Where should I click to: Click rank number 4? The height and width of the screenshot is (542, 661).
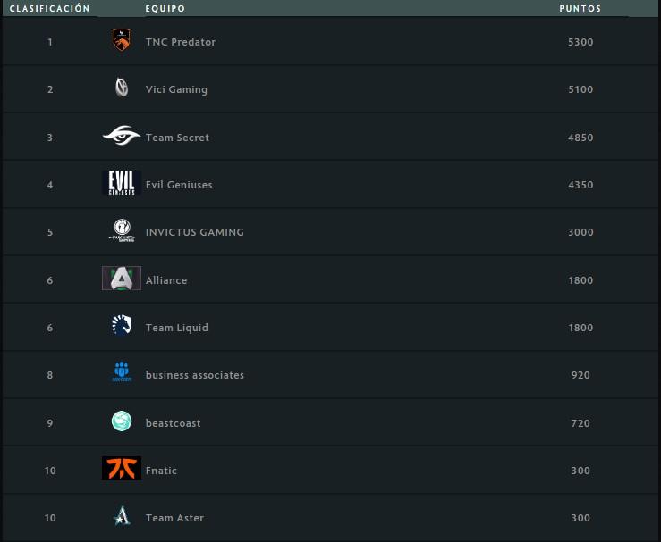pos(50,185)
